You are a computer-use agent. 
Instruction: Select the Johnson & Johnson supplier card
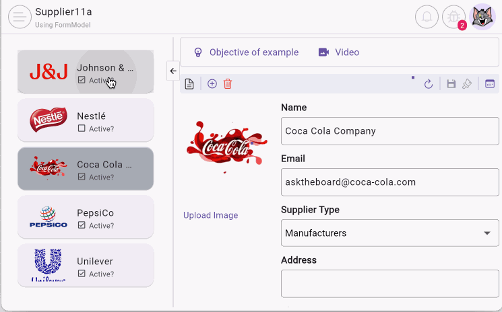click(86, 72)
